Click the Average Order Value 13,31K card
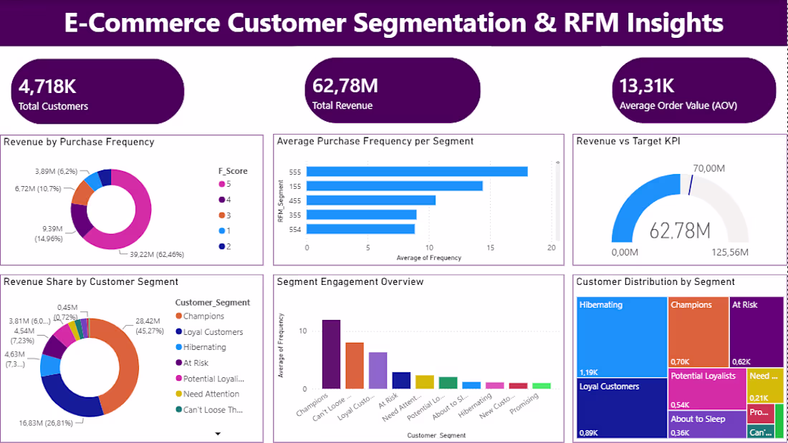 694,90
